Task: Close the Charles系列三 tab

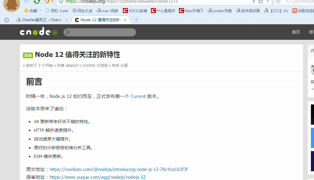Action: coord(67,20)
